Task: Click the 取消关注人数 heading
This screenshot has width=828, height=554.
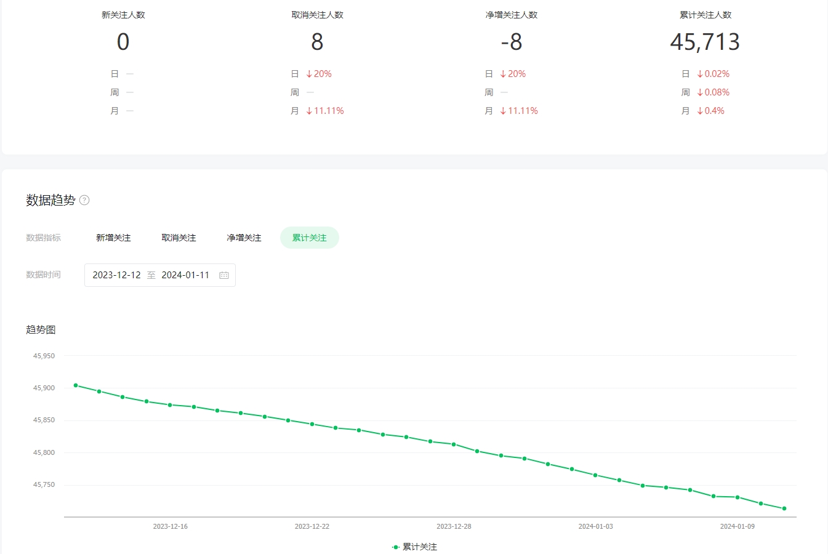Action: pos(317,15)
